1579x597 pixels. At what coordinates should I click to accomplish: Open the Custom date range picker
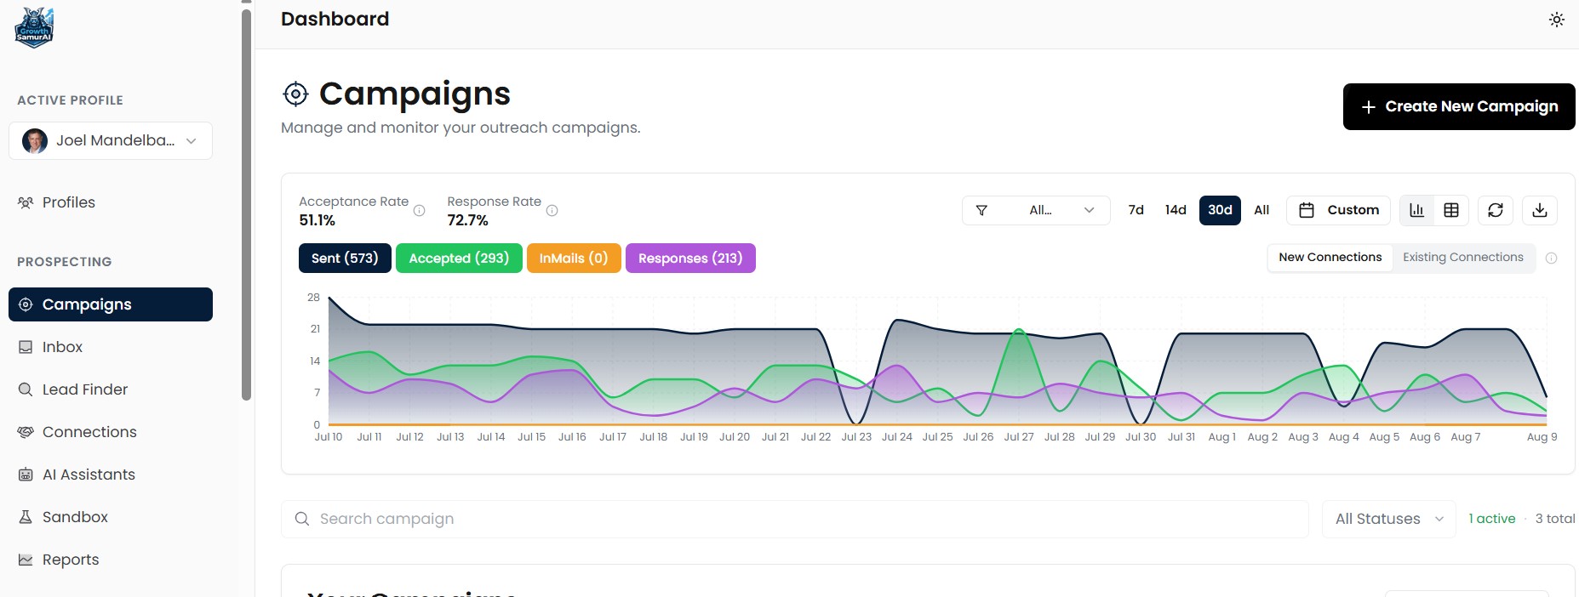click(1338, 210)
